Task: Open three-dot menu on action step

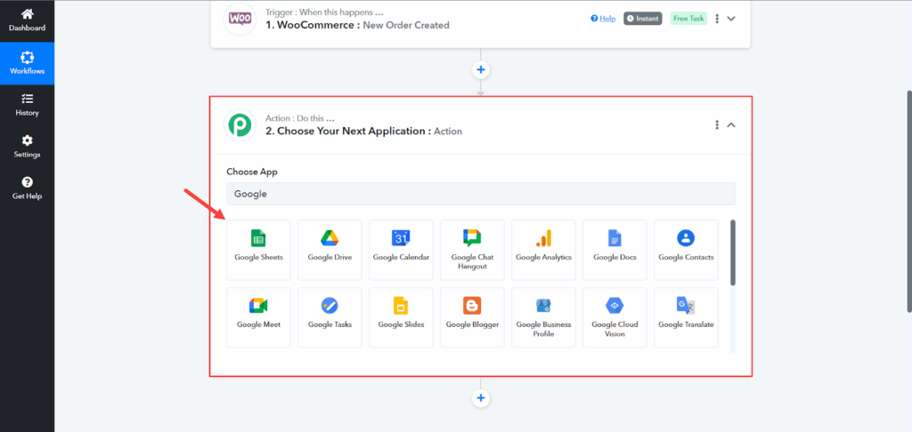Action: tap(717, 124)
